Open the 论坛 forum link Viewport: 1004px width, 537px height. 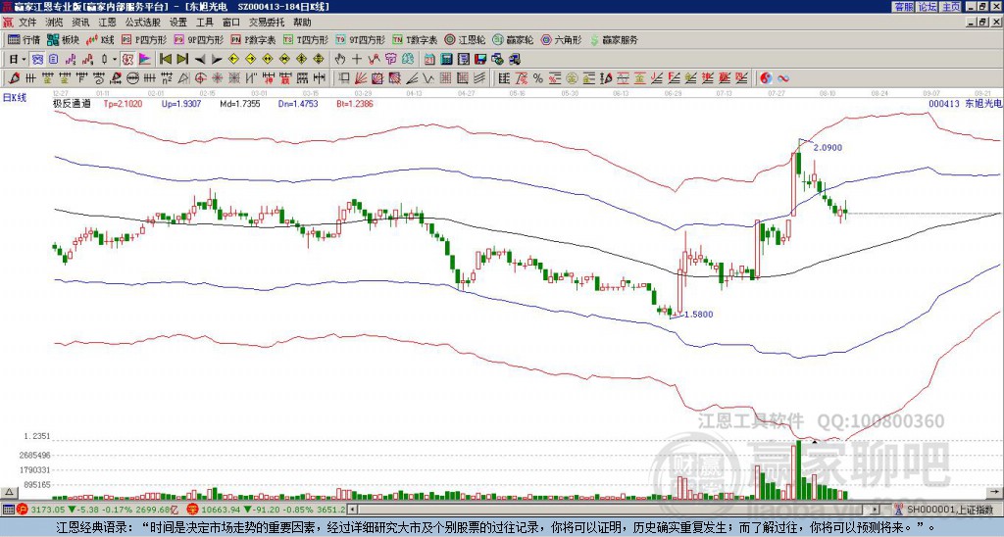tap(928, 7)
